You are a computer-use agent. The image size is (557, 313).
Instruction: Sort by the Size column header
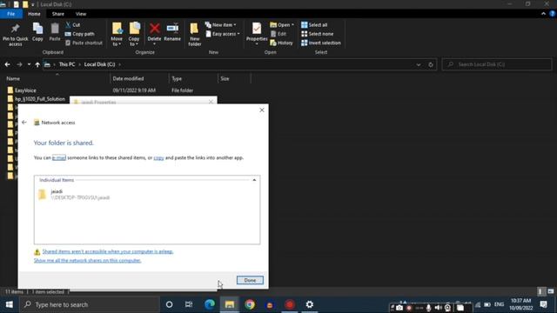pyautogui.click(x=225, y=78)
